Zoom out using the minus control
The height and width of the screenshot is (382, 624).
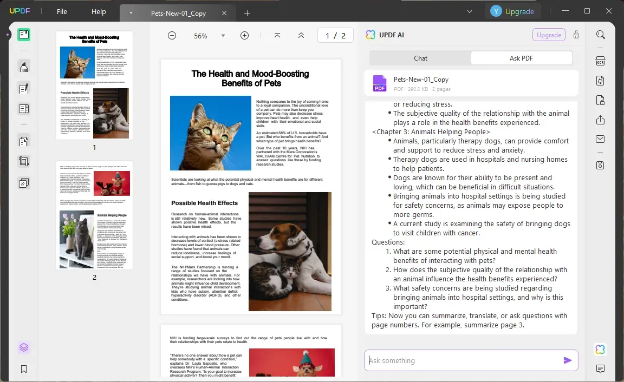(172, 35)
